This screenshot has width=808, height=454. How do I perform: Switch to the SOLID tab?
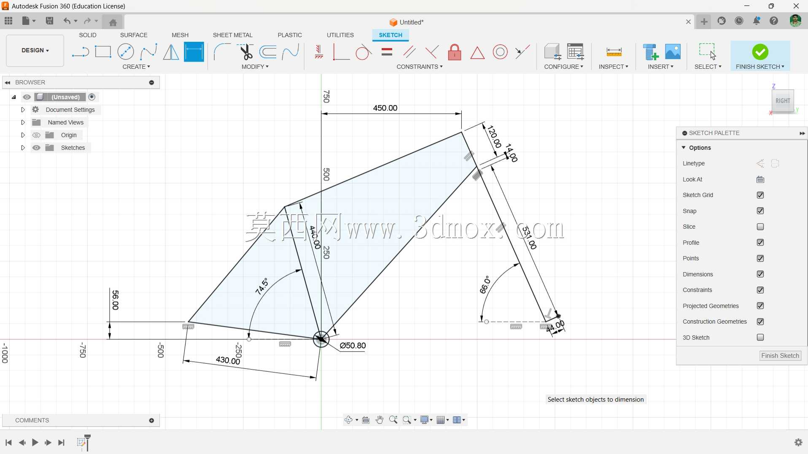[x=88, y=35]
